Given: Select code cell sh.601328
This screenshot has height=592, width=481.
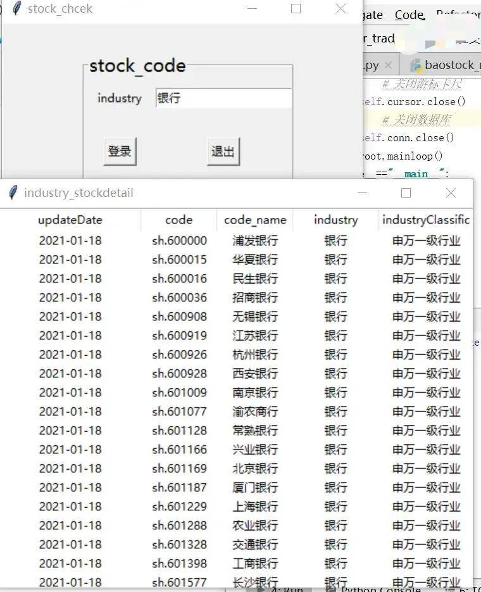Looking at the screenshot, I should click(x=179, y=544).
